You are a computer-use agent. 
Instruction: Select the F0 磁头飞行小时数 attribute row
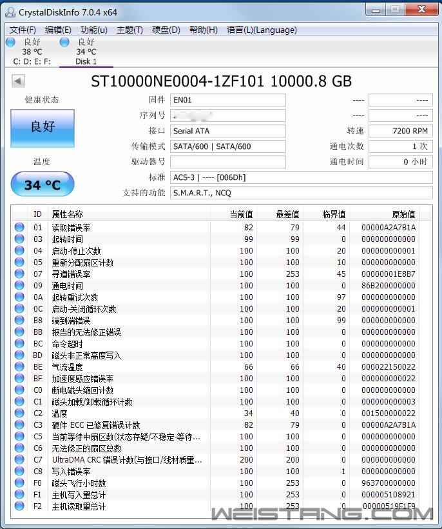click(x=222, y=483)
